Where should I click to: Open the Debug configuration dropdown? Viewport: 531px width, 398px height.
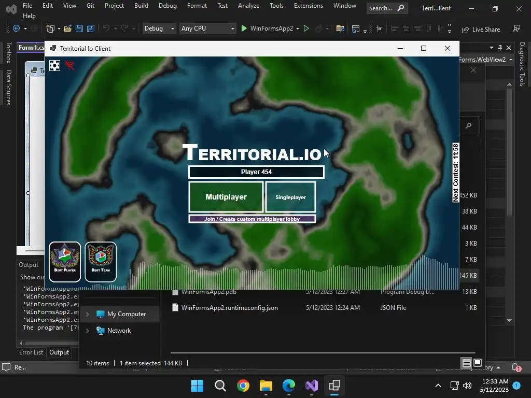(159, 29)
